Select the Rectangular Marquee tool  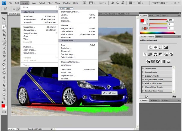click(x=4, y=23)
